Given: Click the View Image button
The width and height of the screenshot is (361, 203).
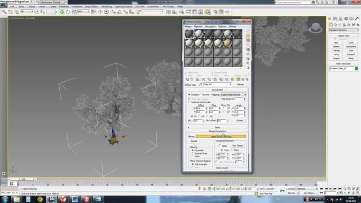Looking at the screenshot, I should 237,145.
